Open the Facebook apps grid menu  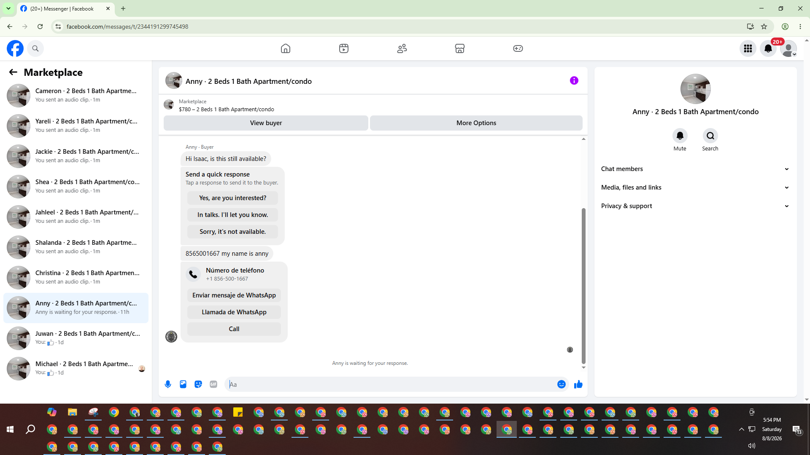coord(748,48)
